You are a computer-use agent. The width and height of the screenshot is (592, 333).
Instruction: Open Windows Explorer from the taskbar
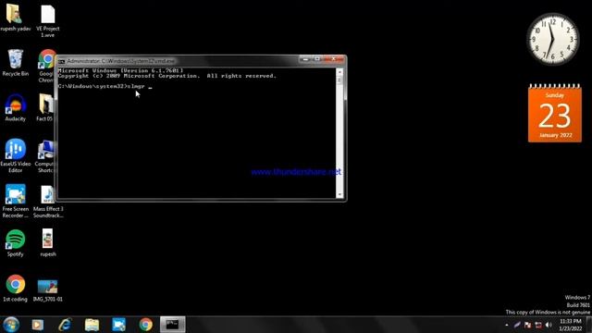(92, 325)
